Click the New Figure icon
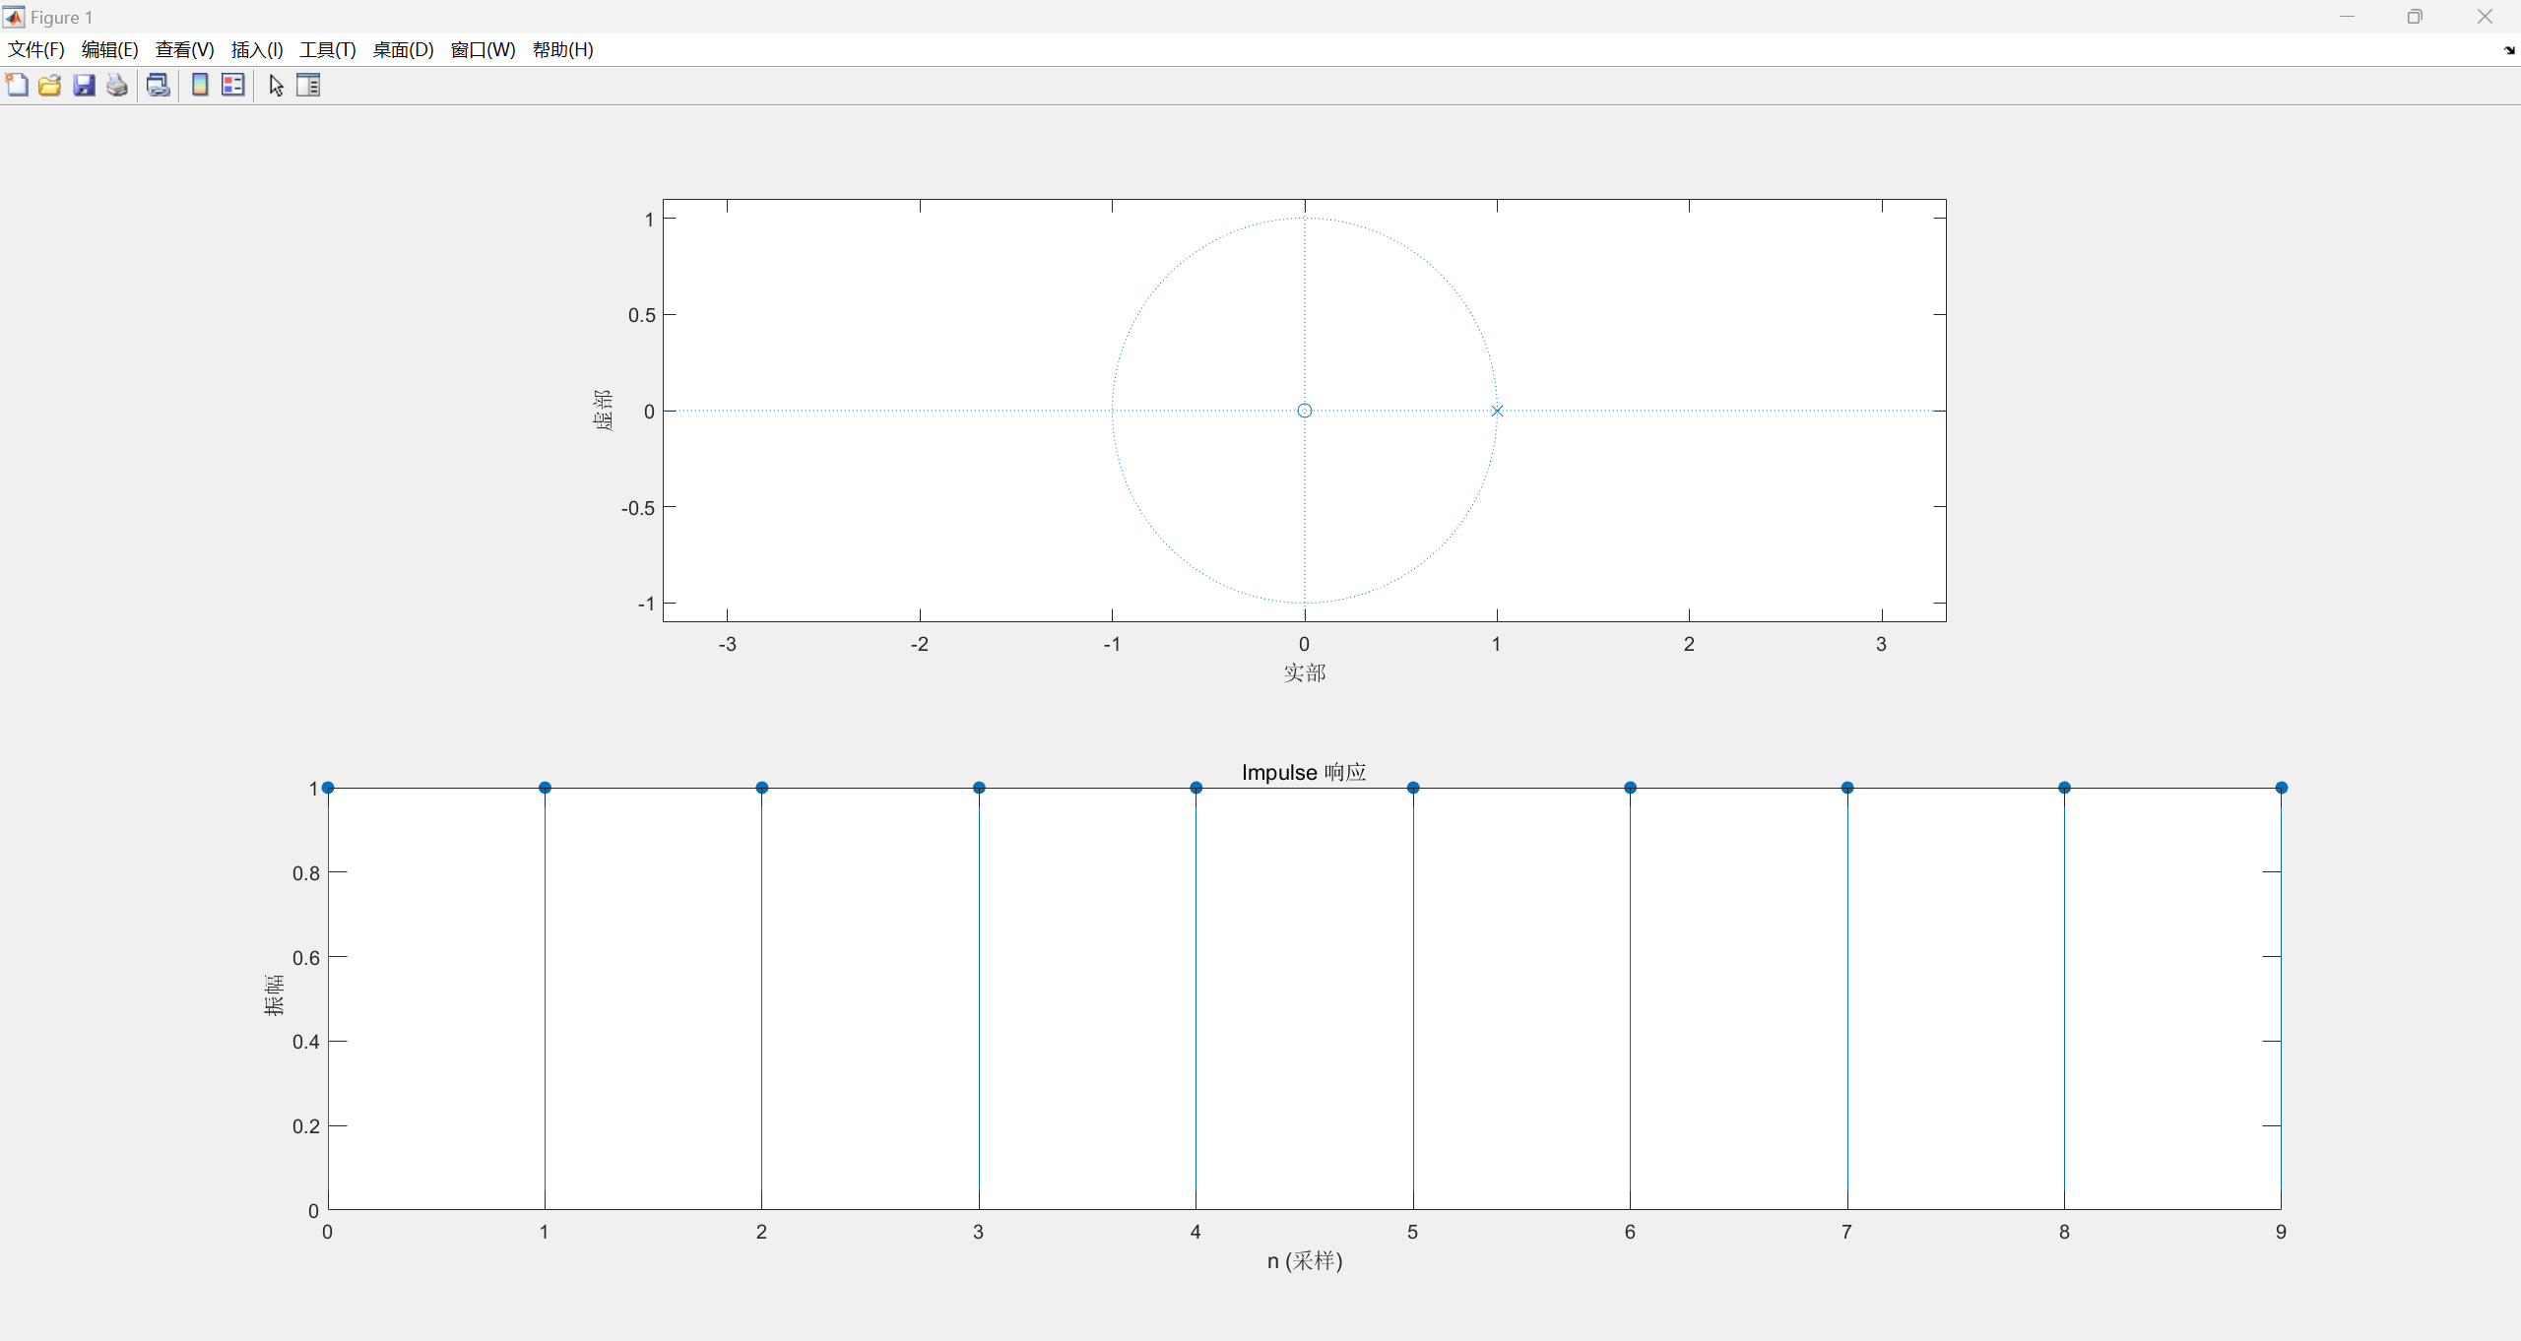Image resolution: width=2521 pixels, height=1341 pixels. 17,86
